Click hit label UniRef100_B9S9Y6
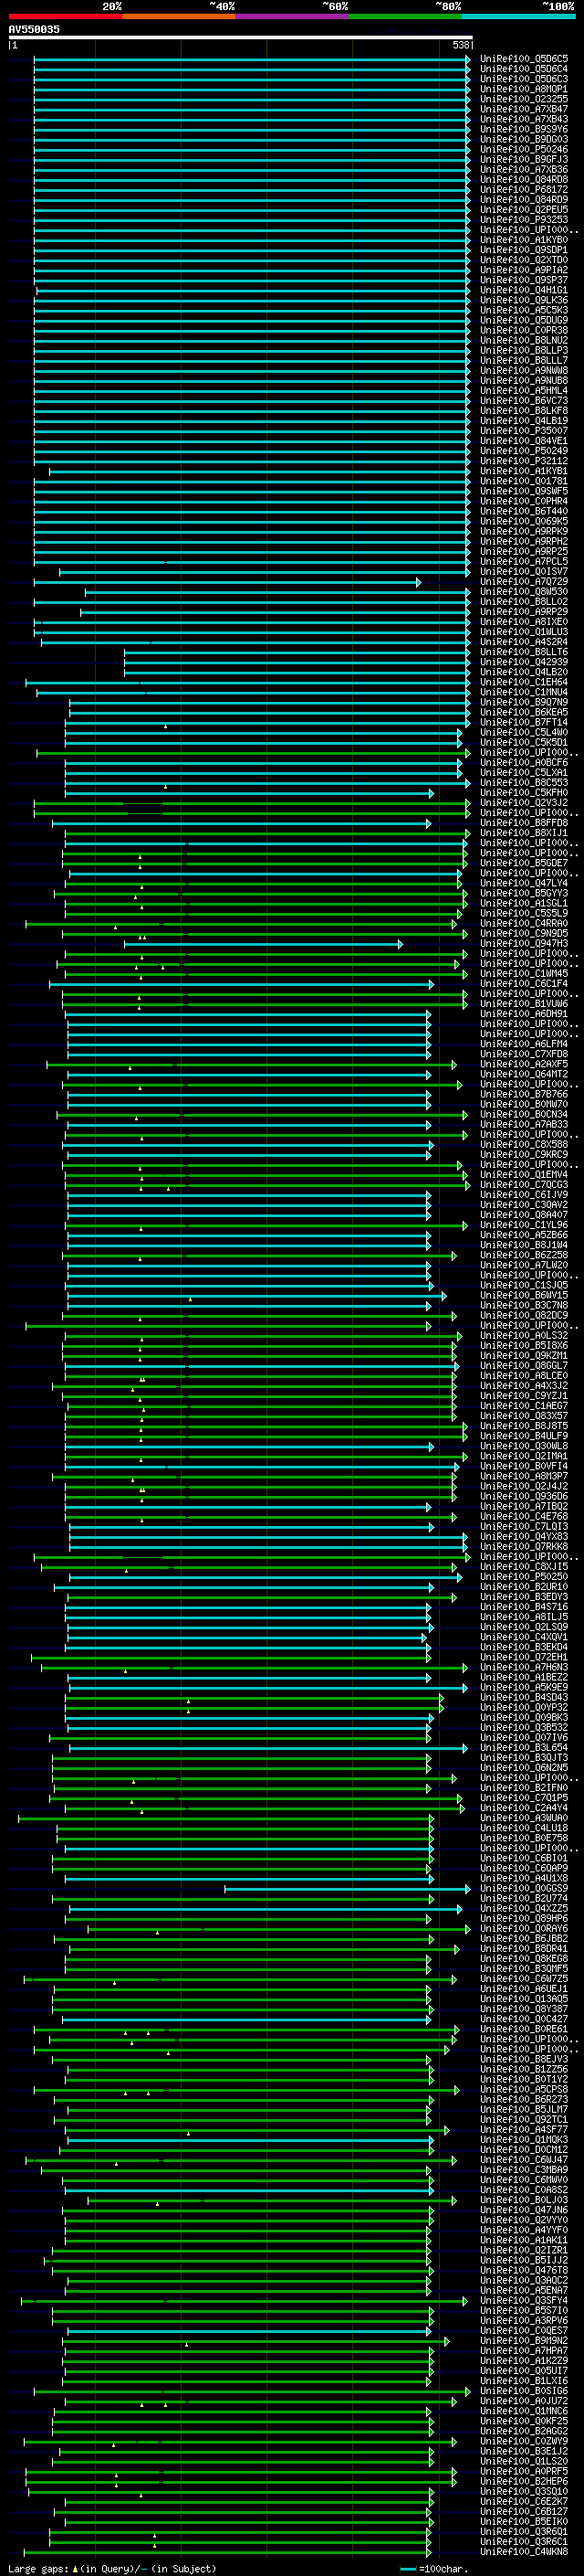The image size is (584, 2576). tap(524, 129)
